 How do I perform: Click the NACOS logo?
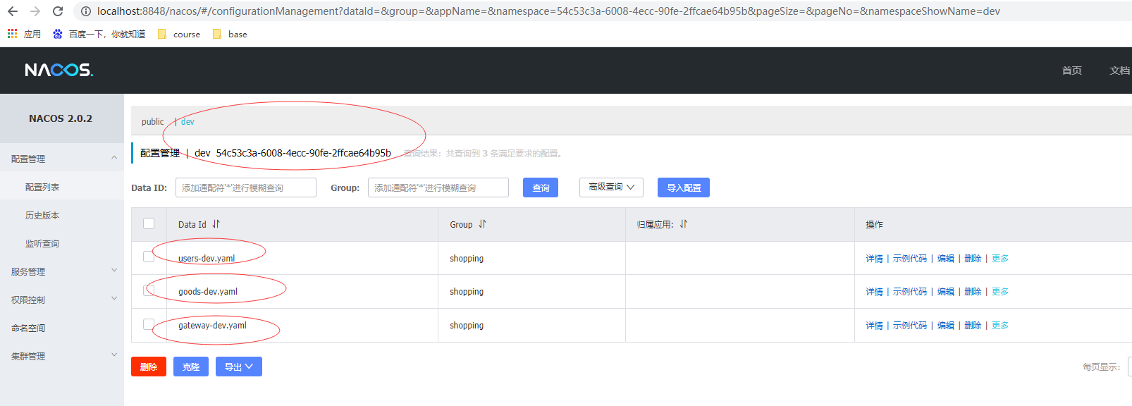(59, 70)
